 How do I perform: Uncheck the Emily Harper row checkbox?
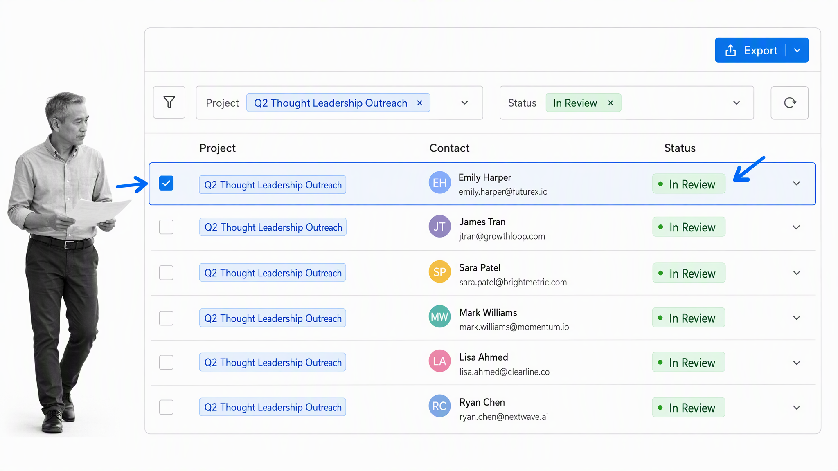click(166, 183)
